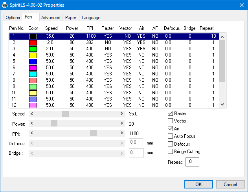Select the black color swatch of pen 1
The width and height of the screenshot is (248, 192).
coord(33,37)
